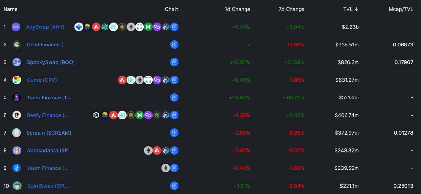
Task: Sort the table by TVL column
Action: point(350,9)
